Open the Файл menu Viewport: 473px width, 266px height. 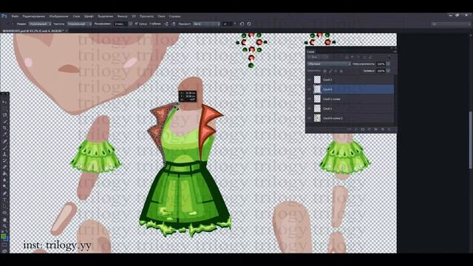(15, 16)
